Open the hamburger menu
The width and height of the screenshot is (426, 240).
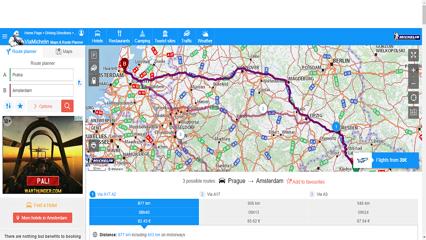point(5,36)
